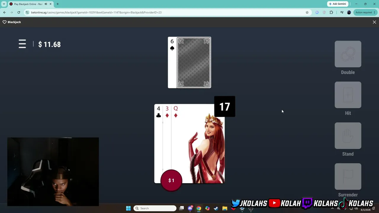
Task: Click the Stand button
Action: click(348, 136)
